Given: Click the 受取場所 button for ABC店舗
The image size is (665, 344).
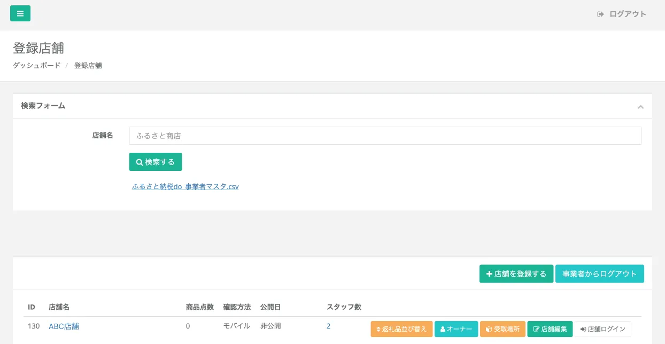Looking at the screenshot, I should (503, 329).
